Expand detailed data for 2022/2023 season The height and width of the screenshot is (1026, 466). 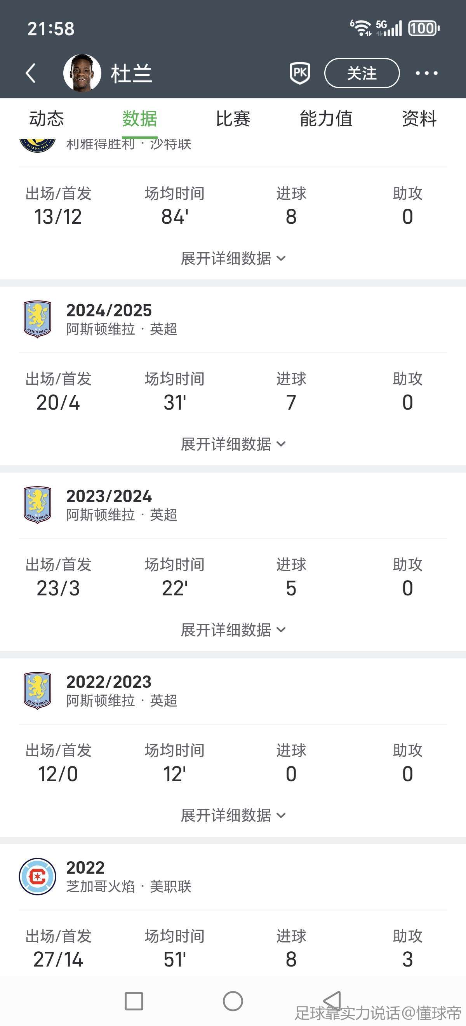[x=233, y=815]
